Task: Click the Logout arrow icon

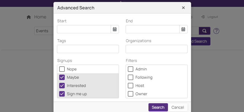Action: tap(203, 17)
